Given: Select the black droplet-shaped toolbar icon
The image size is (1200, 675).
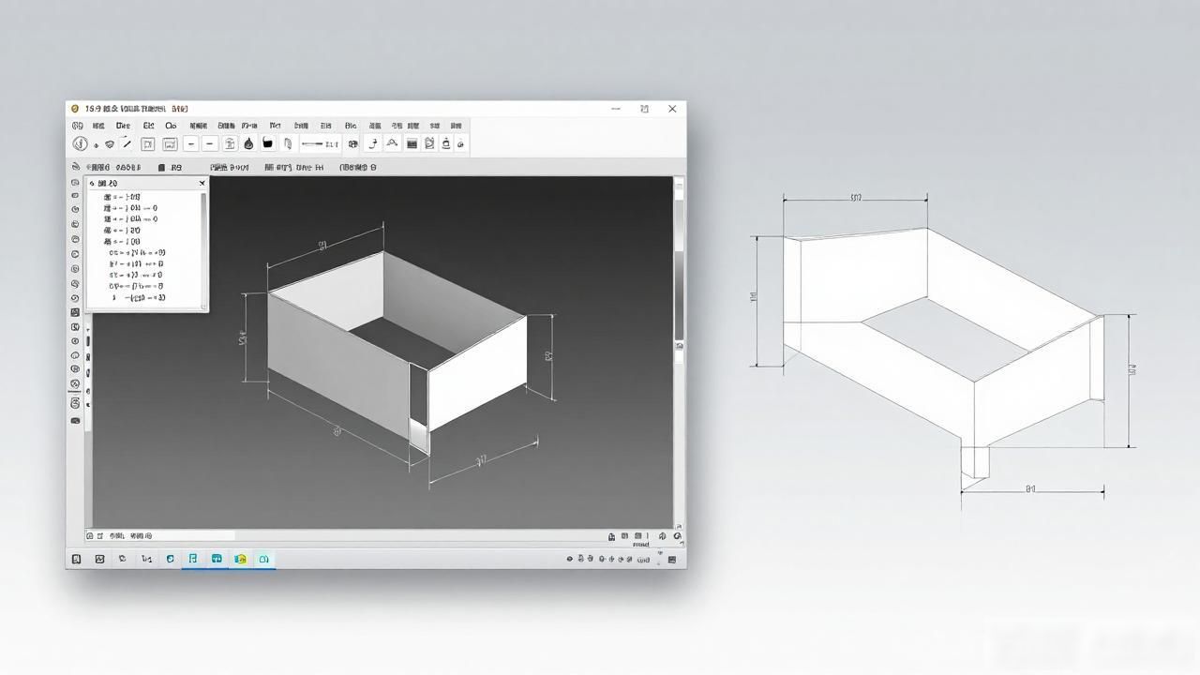Looking at the screenshot, I should click(x=248, y=143).
